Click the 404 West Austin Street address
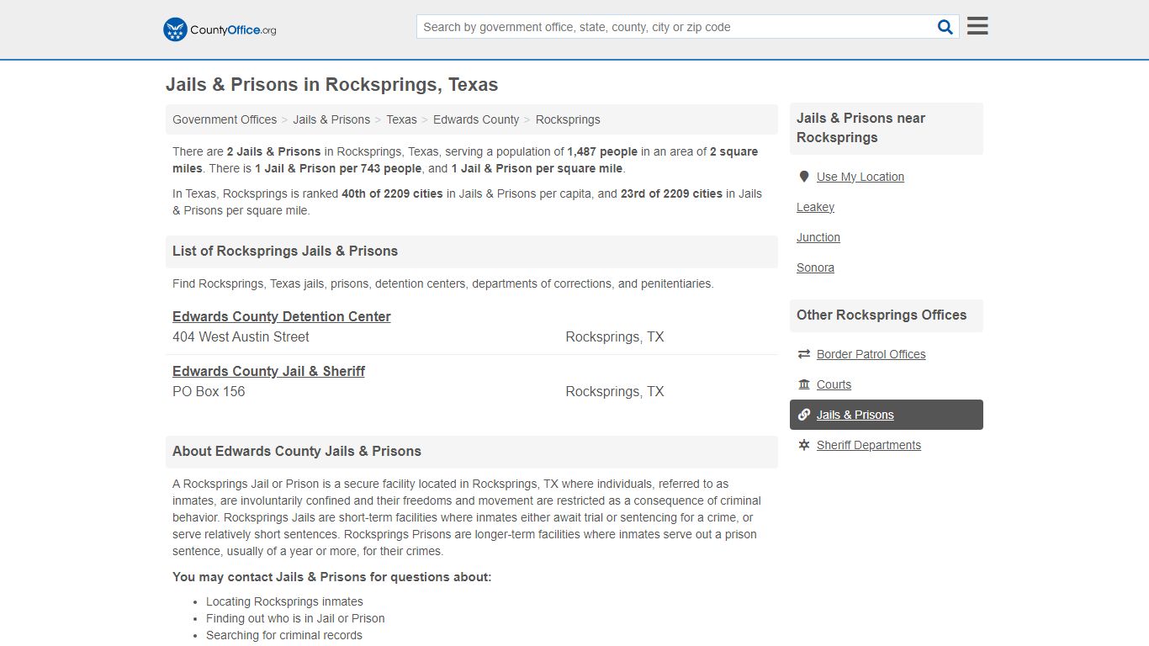This screenshot has height=646, width=1149. [x=241, y=336]
